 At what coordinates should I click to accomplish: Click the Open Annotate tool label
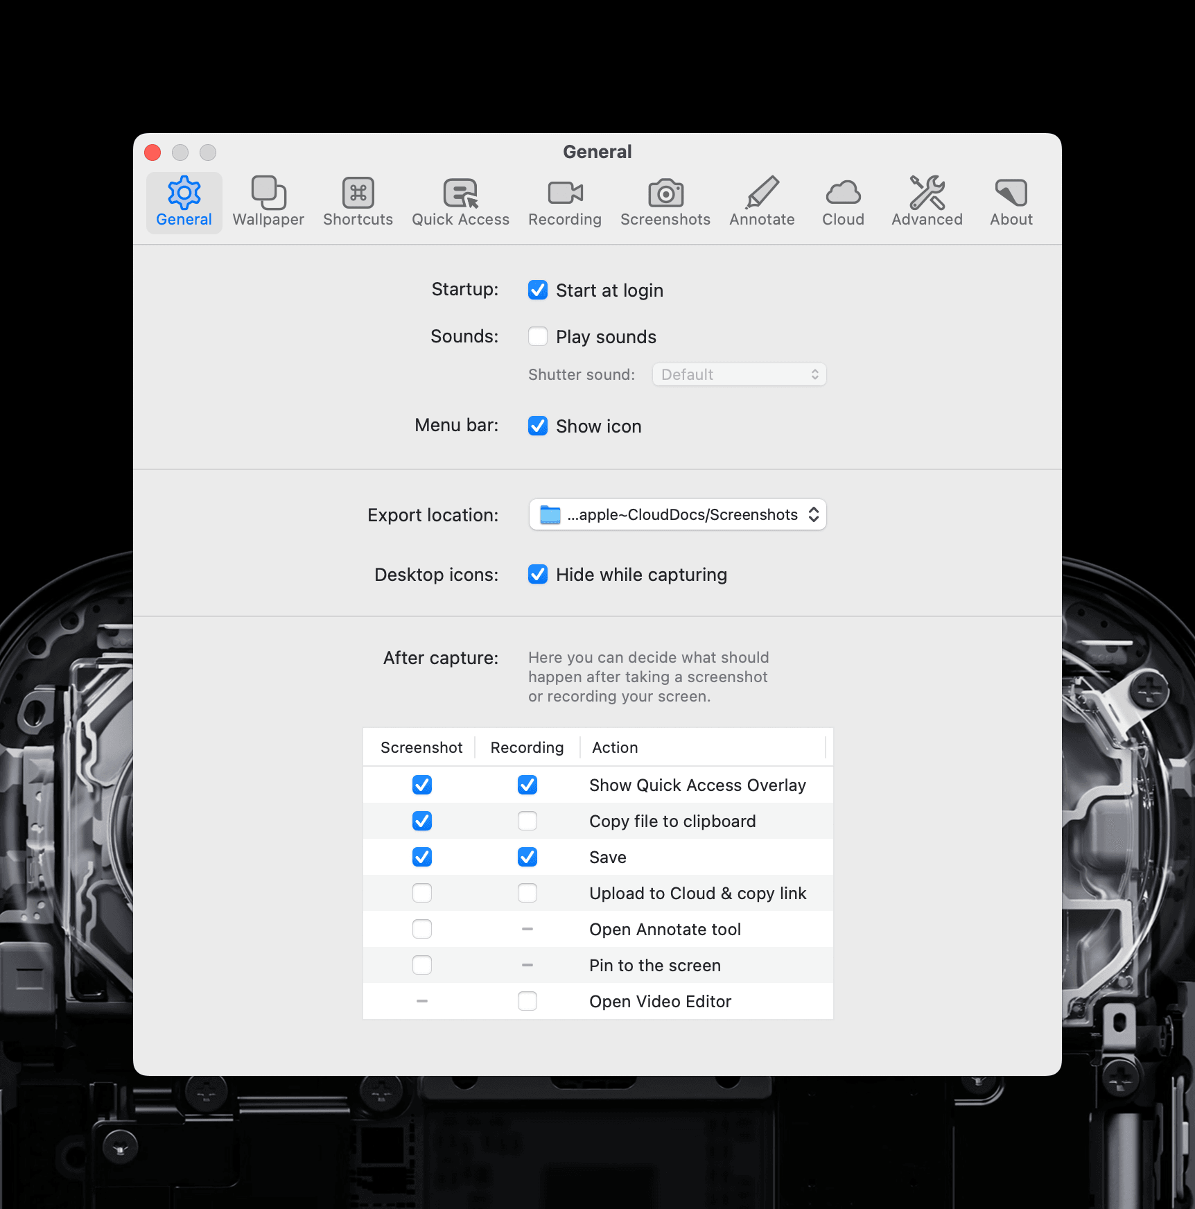point(665,929)
